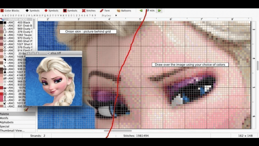Image resolution: width=259 pixels, height=146 pixels.
Task: Select the Tent stitch view
Action: (105, 11)
